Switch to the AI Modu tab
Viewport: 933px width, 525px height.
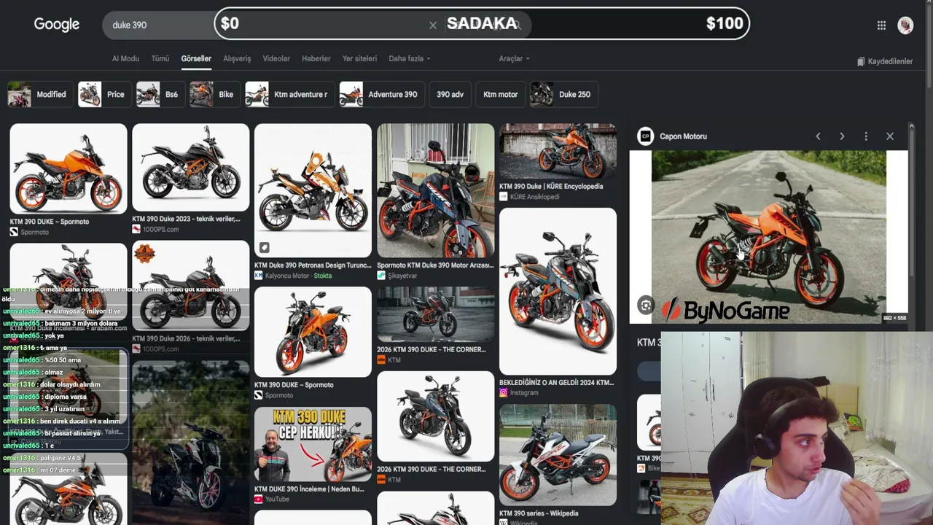(125, 58)
